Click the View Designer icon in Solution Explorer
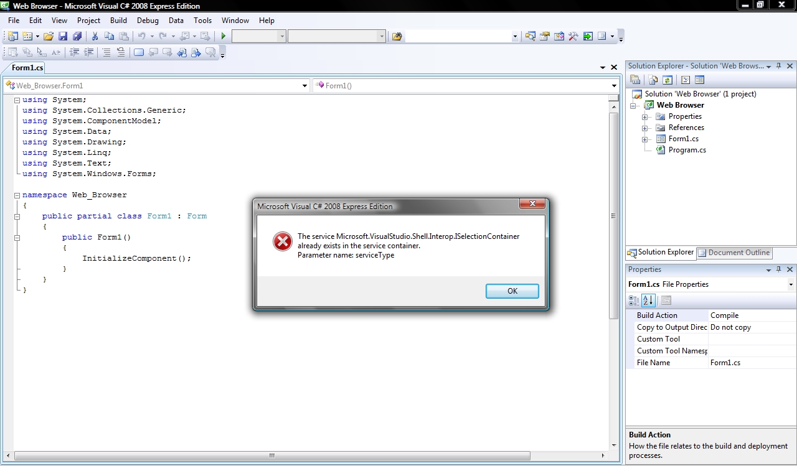The height and width of the screenshot is (466, 797). click(x=699, y=80)
